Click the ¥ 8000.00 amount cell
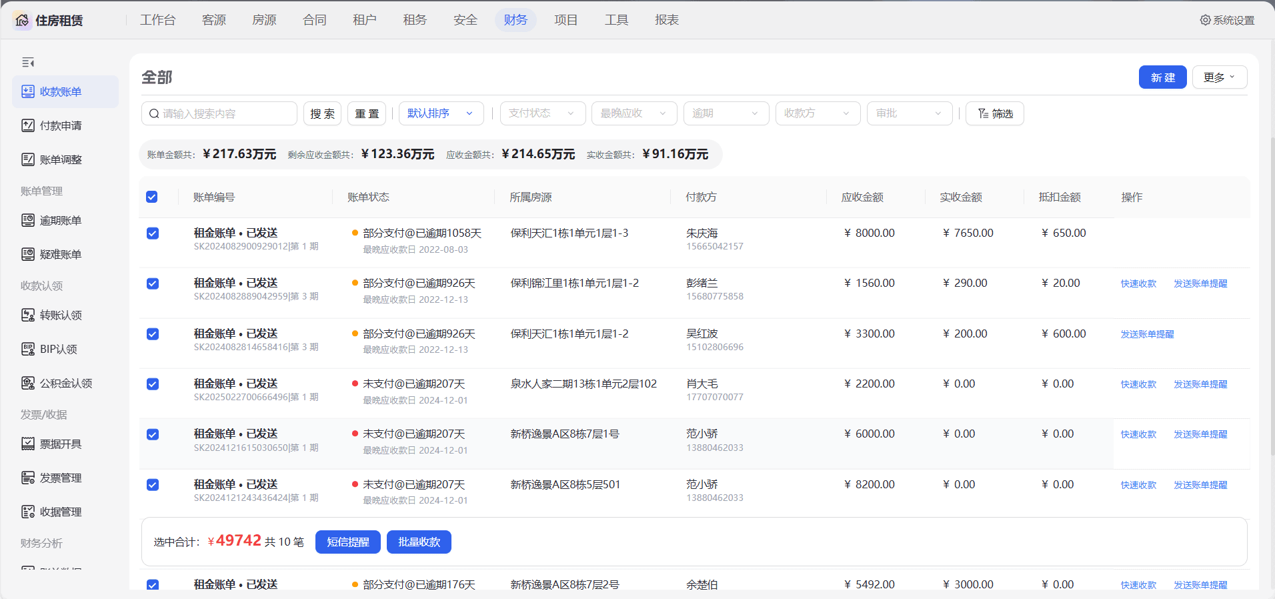Viewport: 1275px width, 599px height. pyautogui.click(x=870, y=233)
